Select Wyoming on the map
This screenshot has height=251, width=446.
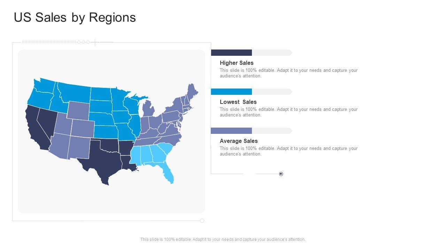pyautogui.click(x=78, y=109)
